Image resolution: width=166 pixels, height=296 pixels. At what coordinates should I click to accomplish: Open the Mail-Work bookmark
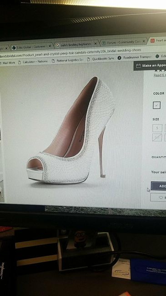coord(8,62)
